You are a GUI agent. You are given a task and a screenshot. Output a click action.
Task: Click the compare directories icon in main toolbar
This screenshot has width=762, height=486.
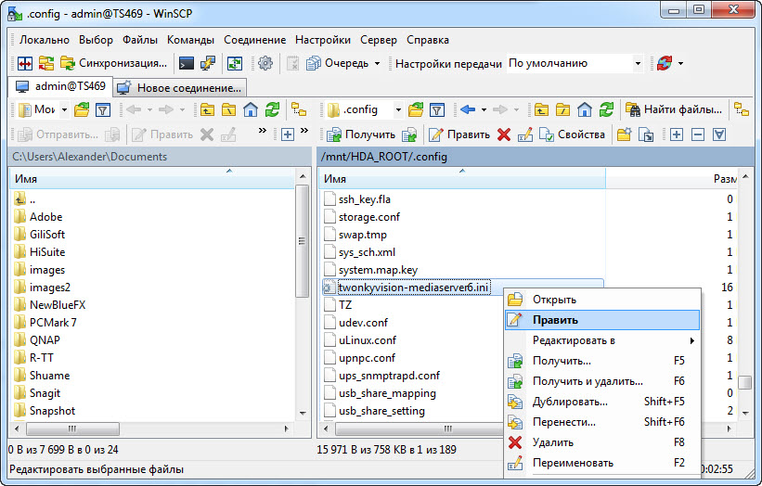point(25,63)
